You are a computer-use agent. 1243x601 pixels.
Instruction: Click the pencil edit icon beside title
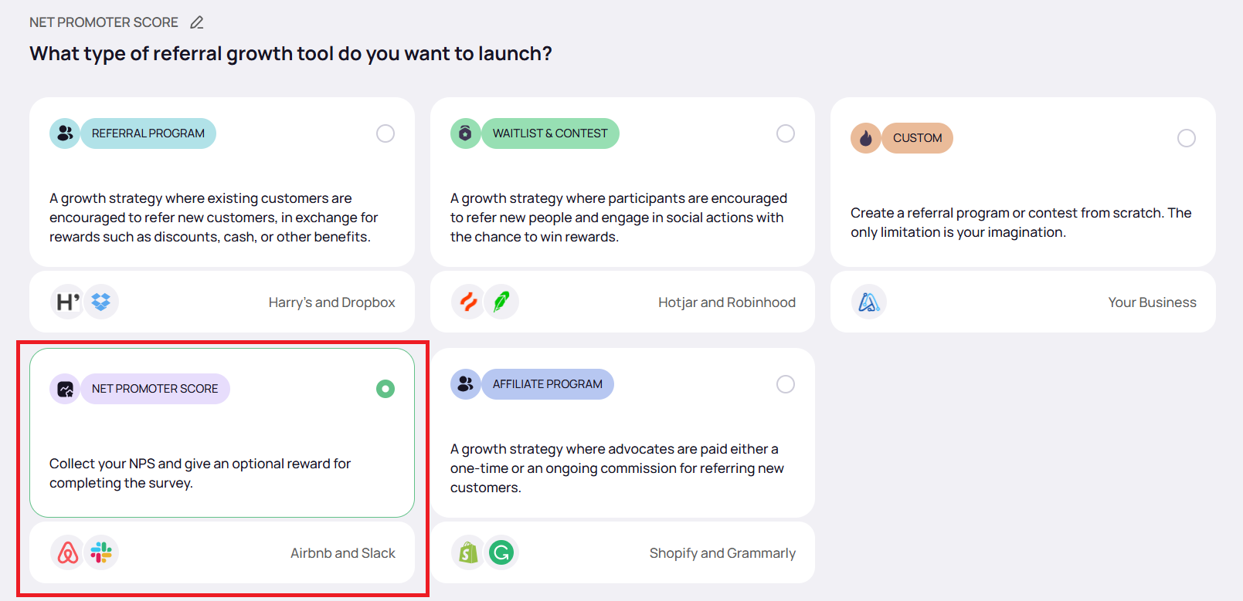click(197, 22)
